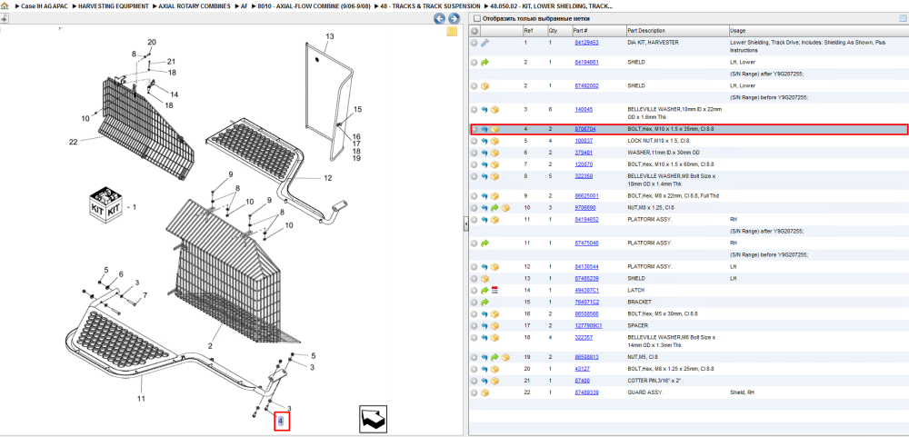Click package box icon in COTTER PIN row
Viewport: 909px width, 437px height.
pos(495,381)
